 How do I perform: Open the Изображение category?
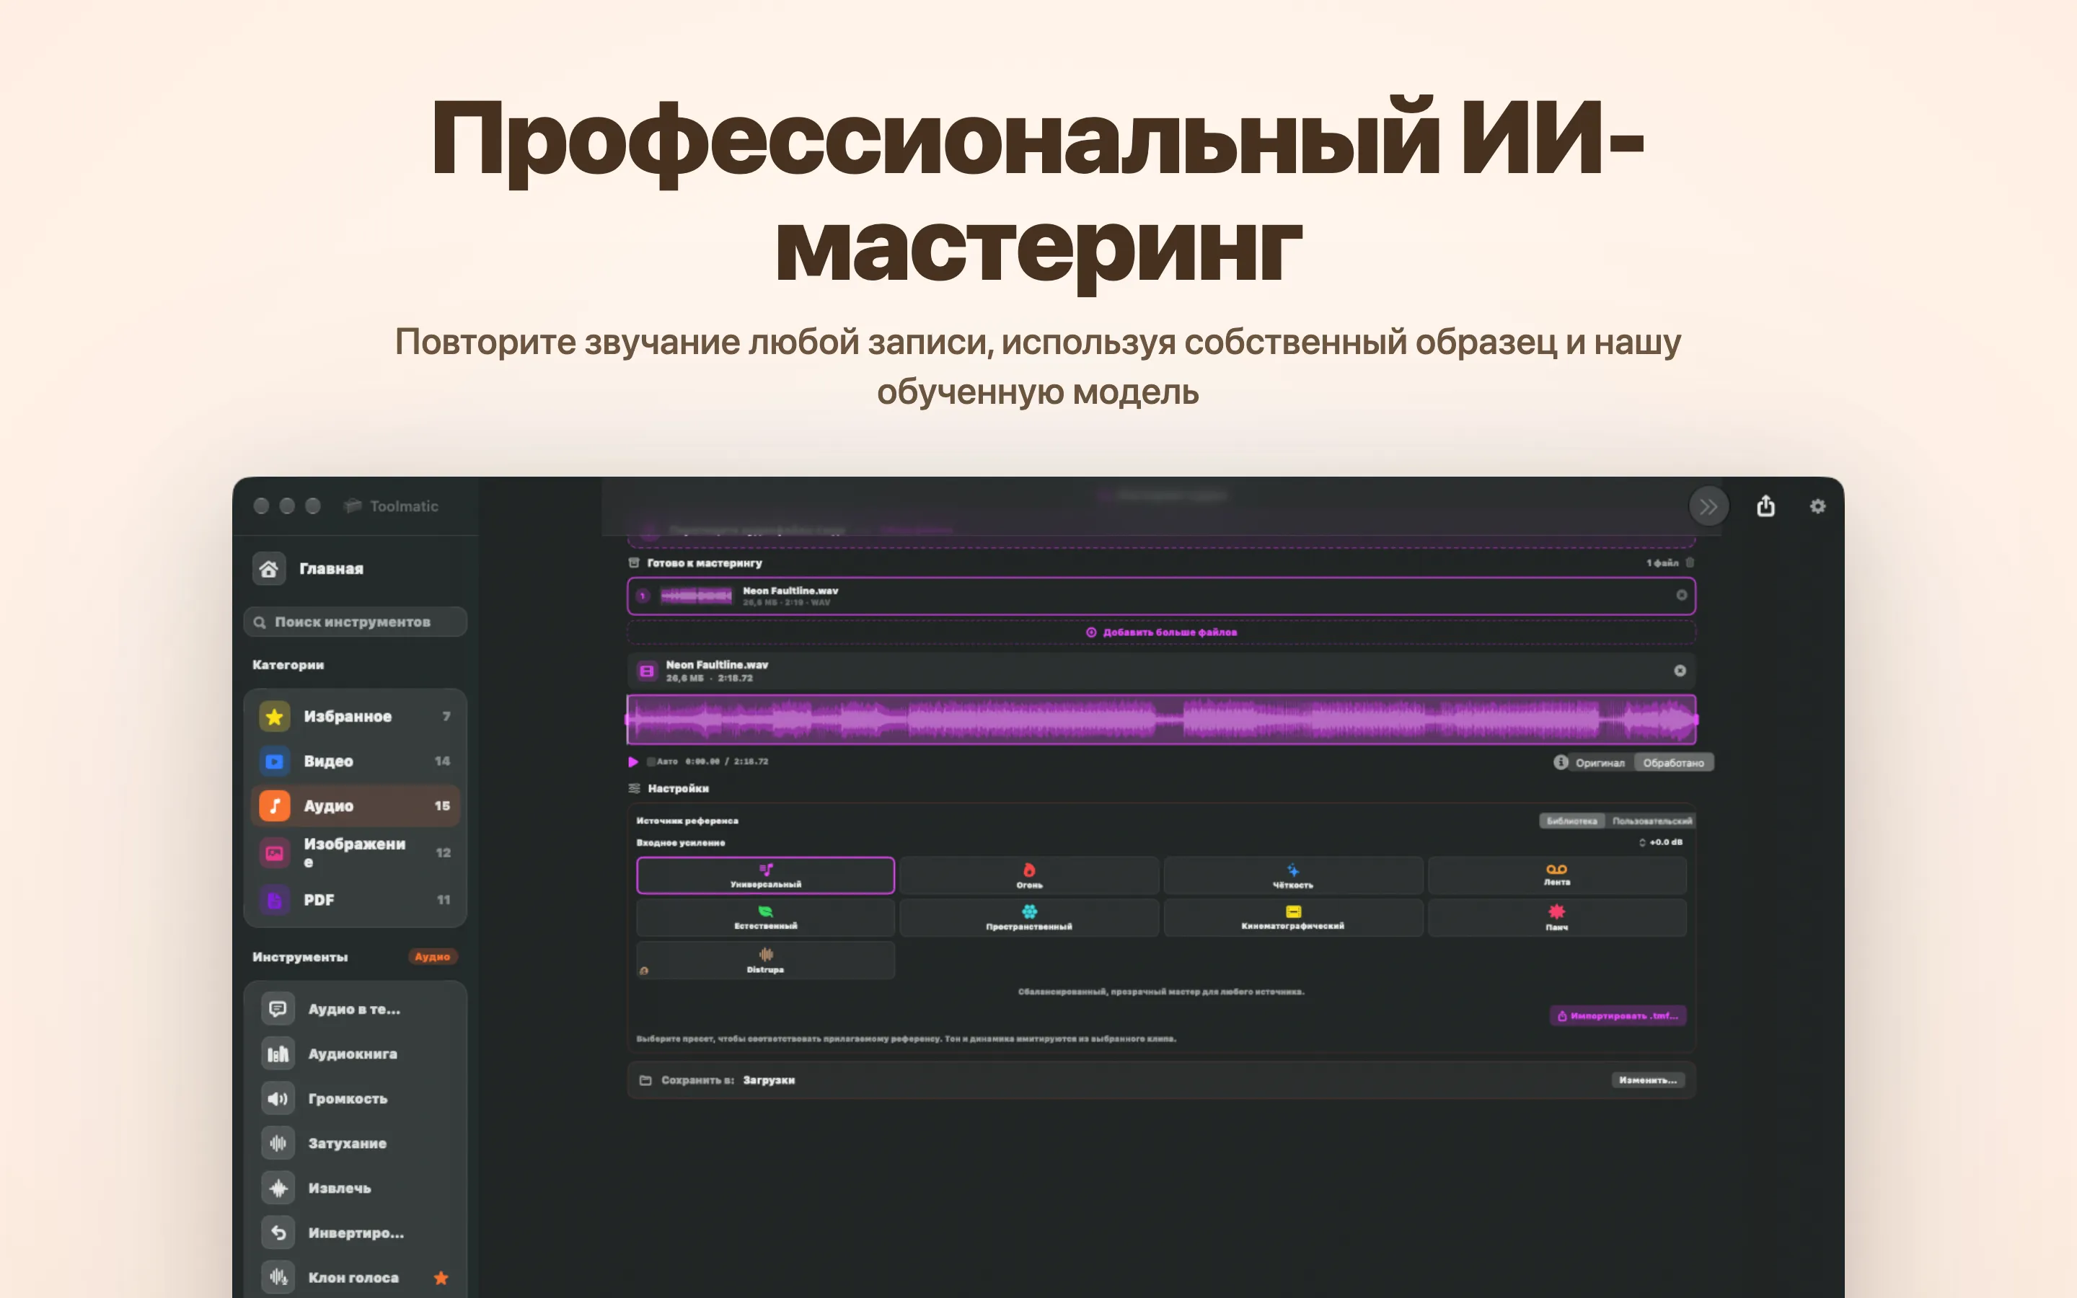pyautogui.click(x=356, y=852)
